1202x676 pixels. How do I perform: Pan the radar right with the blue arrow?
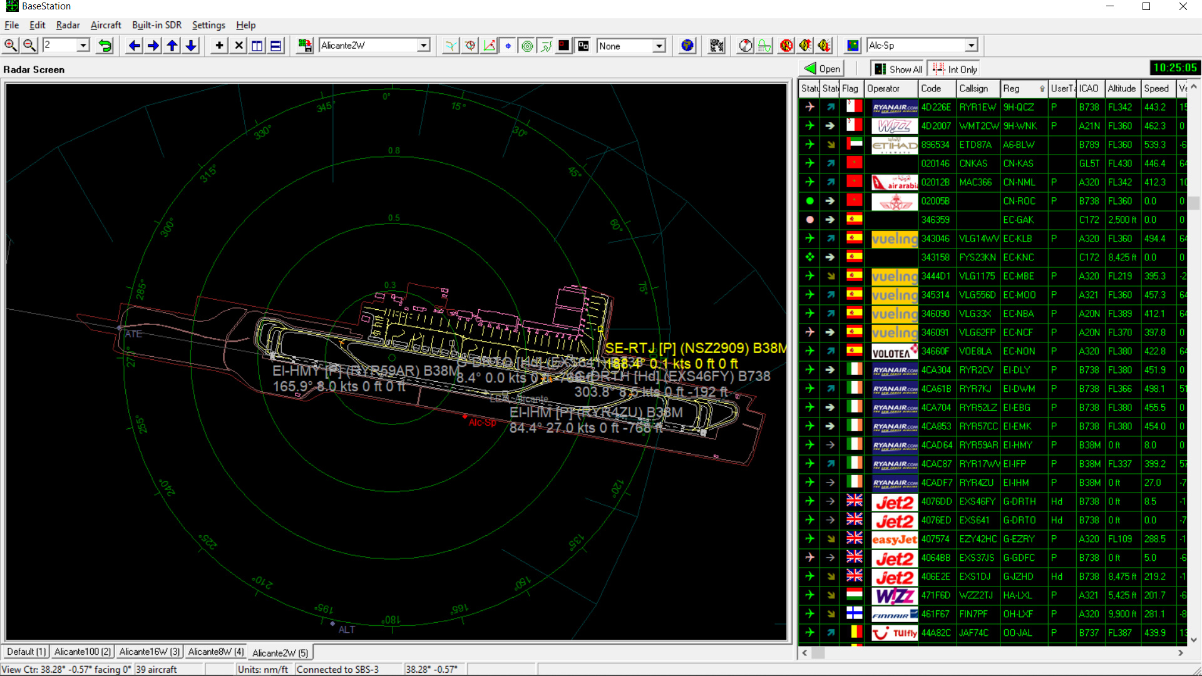[153, 46]
